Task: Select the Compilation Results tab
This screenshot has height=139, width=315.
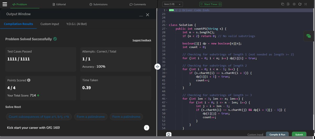Action: 18,24
